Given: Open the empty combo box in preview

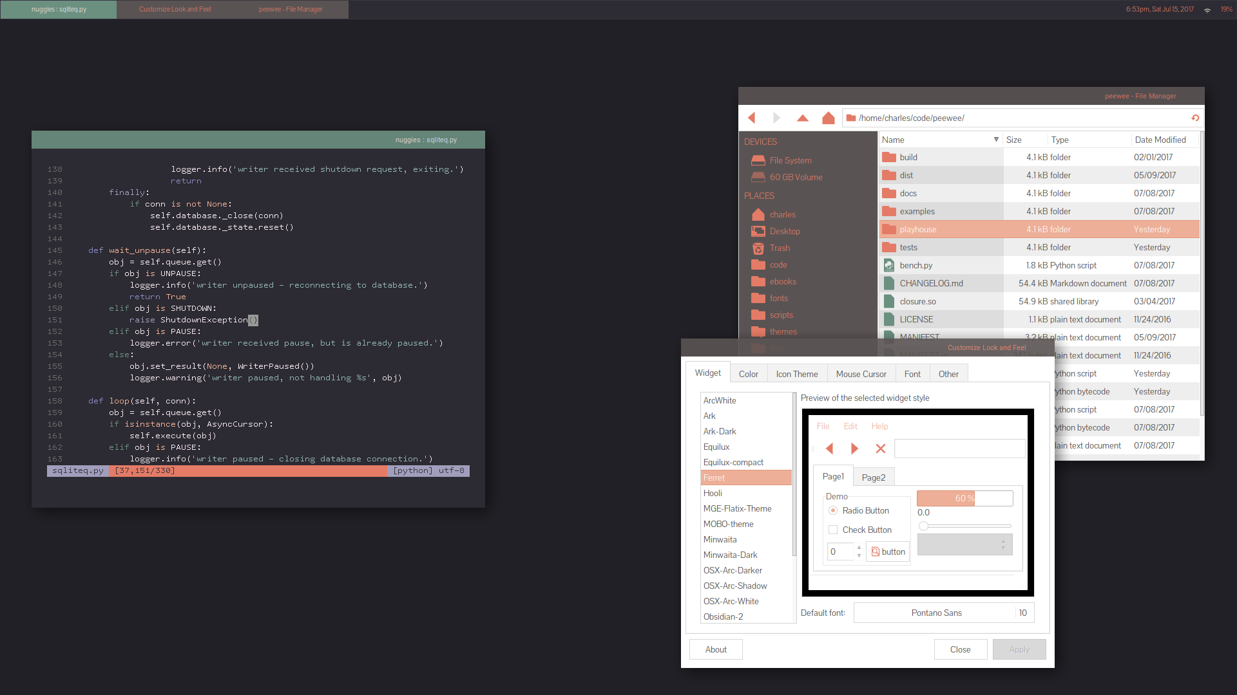Looking at the screenshot, I should (964, 545).
